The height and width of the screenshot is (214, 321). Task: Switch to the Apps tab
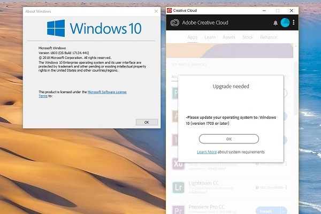click(x=192, y=37)
